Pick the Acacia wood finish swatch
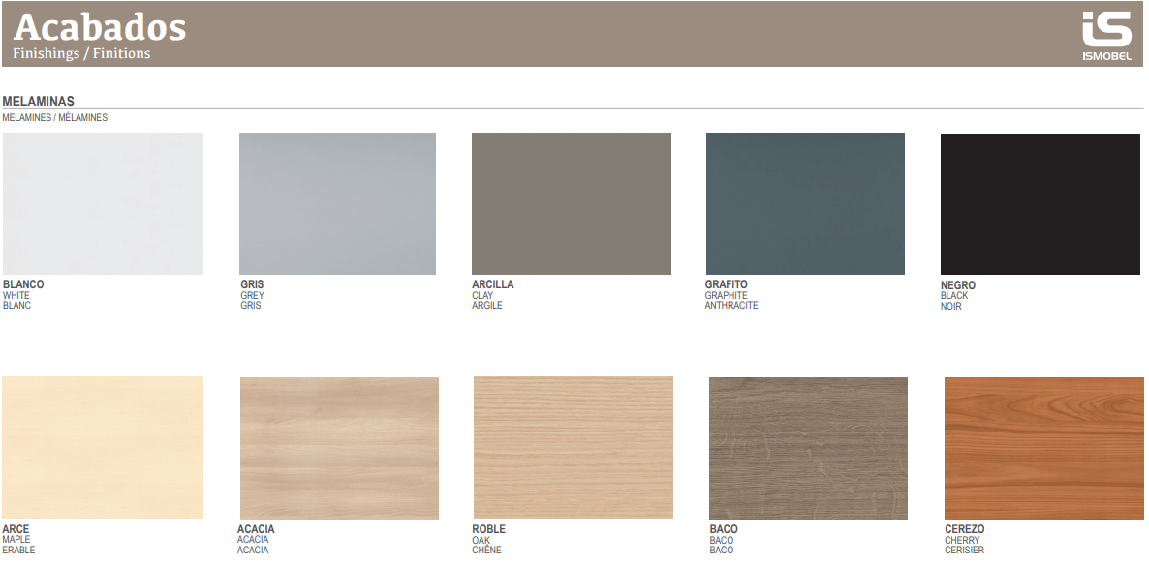Image resolution: width=1149 pixels, height=566 pixels. (339, 448)
